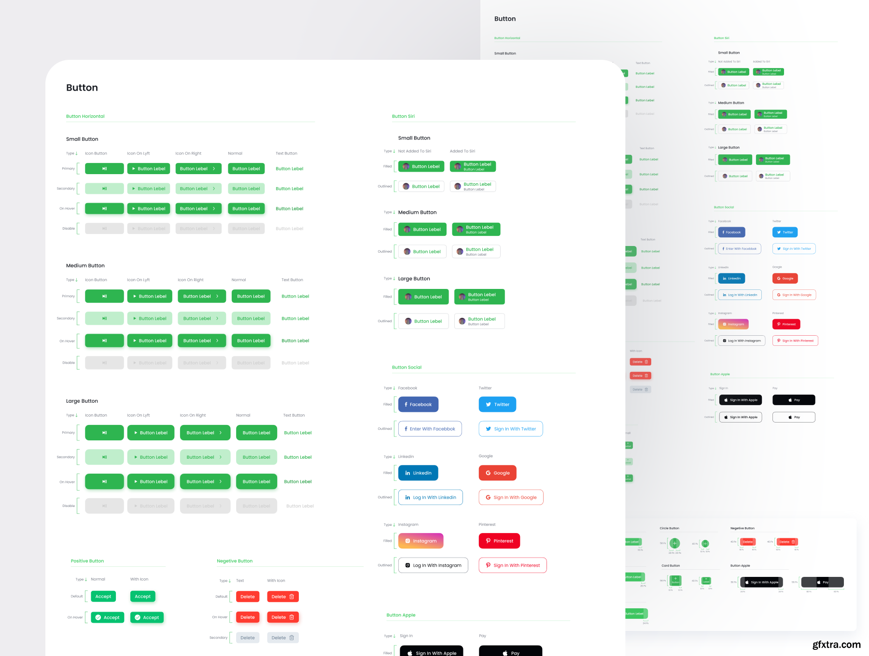869x656 pixels.
Task: Click chevron on Large On Hover Icon On Right button
Action: (x=221, y=482)
